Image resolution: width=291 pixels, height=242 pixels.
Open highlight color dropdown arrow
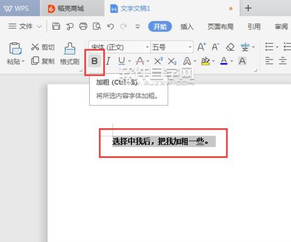[x=213, y=61]
